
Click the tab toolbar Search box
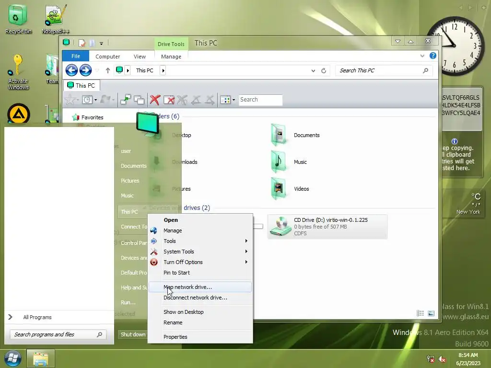(x=260, y=100)
